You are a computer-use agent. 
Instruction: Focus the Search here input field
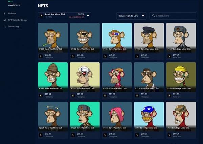pos(173,16)
